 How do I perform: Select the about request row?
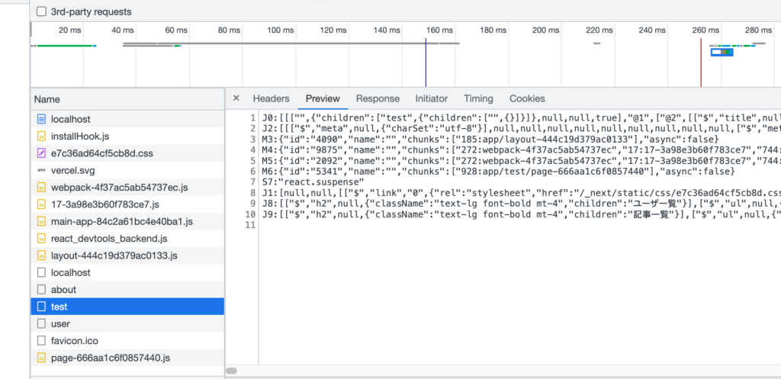[x=63, y=289]
